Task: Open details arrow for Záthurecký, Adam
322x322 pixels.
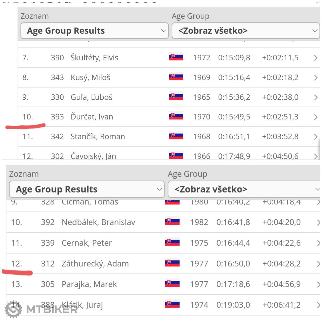Action: [318, 264]
